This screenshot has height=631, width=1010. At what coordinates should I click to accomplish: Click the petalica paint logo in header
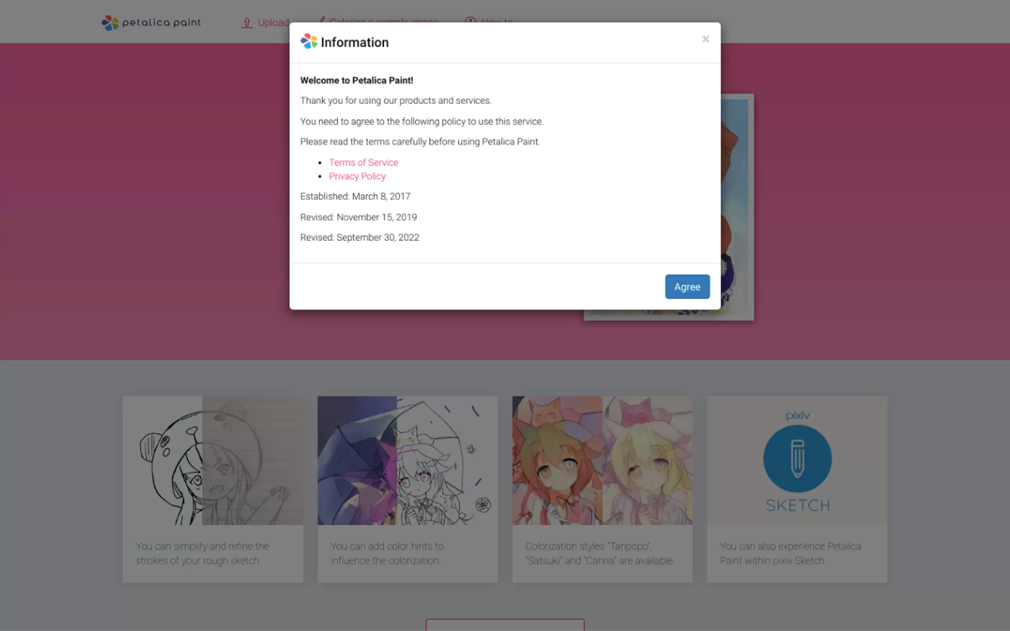151,23
